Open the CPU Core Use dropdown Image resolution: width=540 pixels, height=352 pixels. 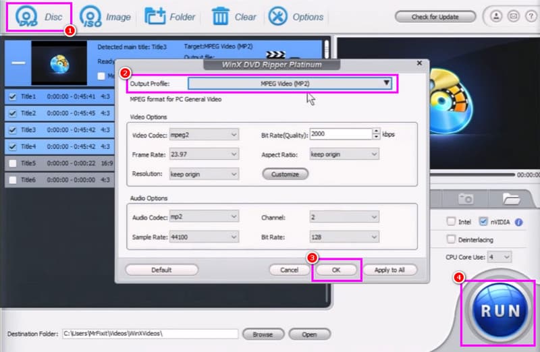[x=499, y=257]
